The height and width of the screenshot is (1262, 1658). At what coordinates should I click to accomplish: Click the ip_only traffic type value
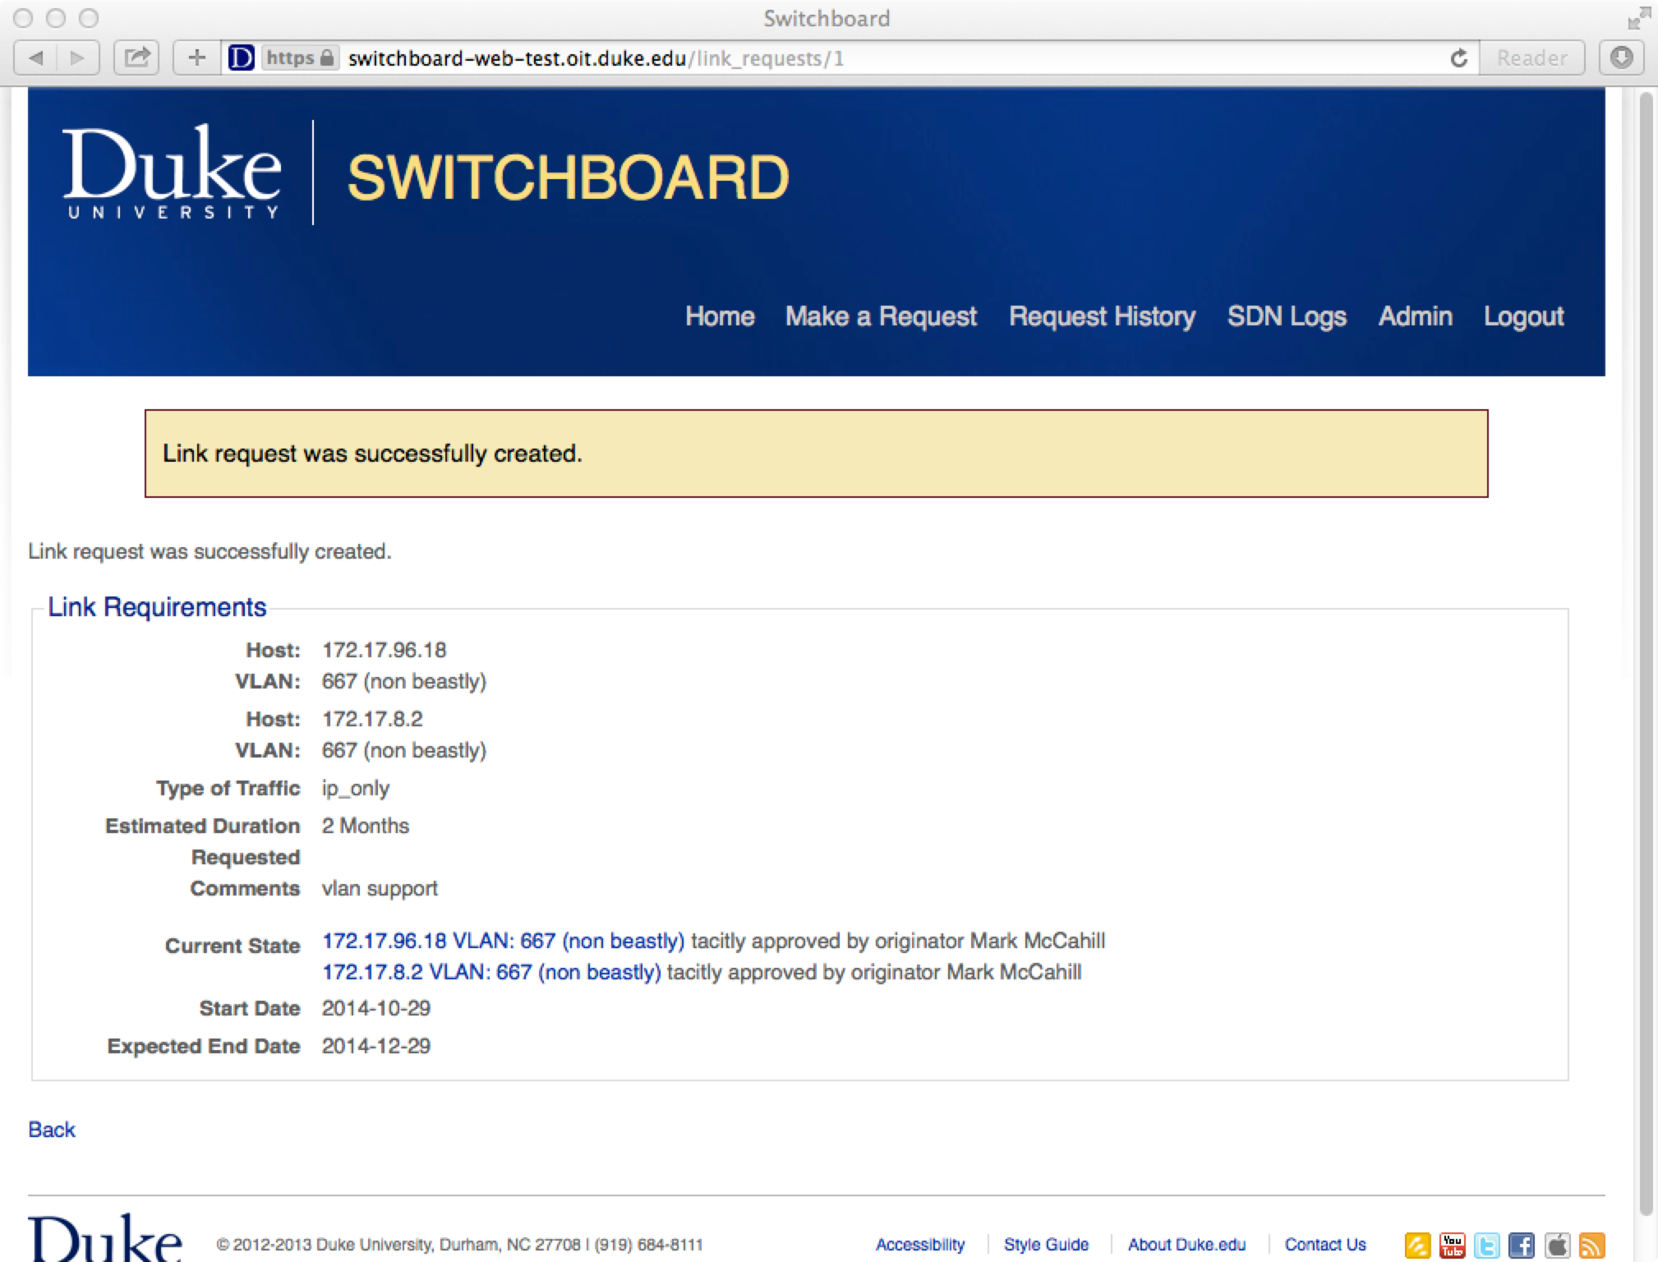(x=355, y=788)
